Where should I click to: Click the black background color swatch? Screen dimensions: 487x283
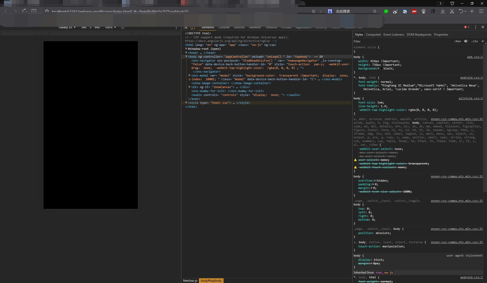point(382,69)
